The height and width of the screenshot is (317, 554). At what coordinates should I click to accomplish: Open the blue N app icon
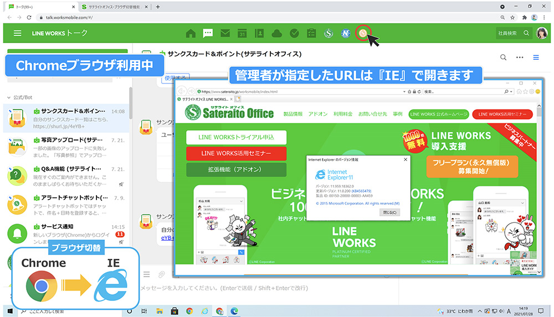click(346, 33)
